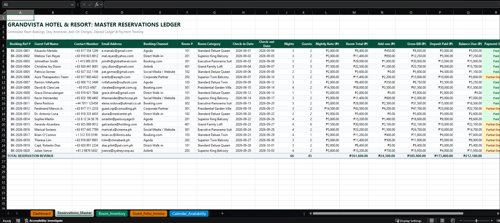Open Display Settings in status bar

point(408,221)
